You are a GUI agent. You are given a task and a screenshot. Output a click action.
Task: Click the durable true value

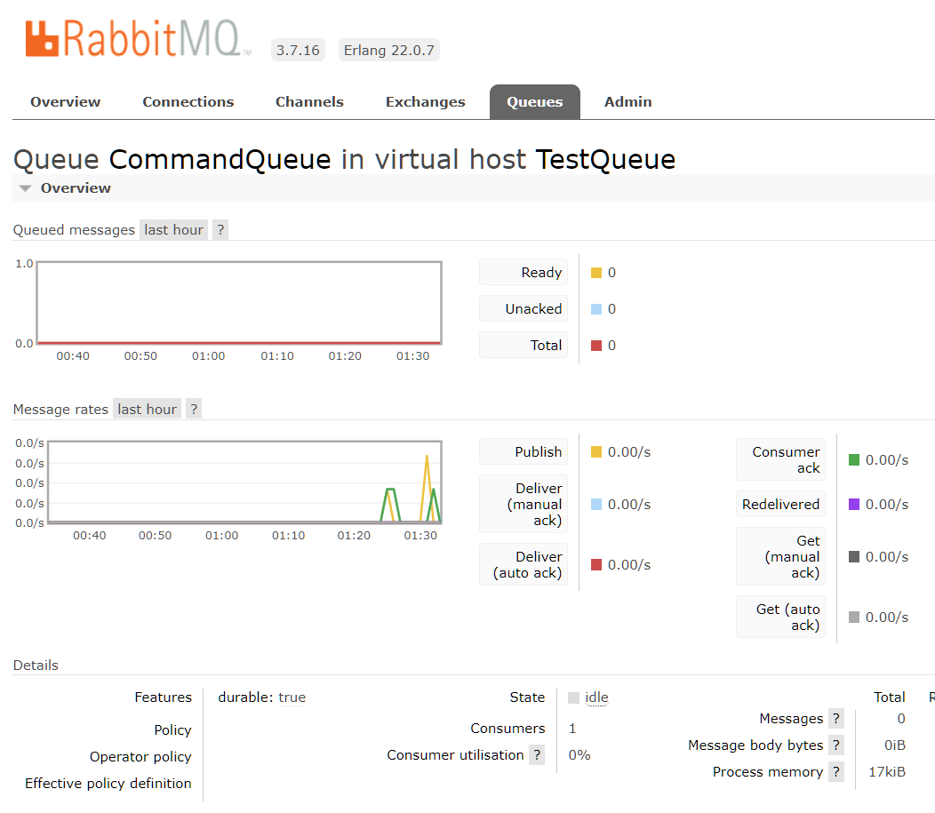pyautogui.click(x=292, y=697)
